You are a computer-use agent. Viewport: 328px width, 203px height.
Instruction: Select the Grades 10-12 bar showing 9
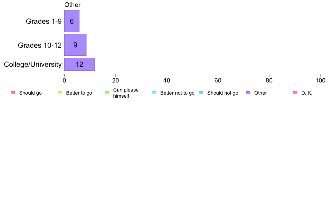(75, 45)
